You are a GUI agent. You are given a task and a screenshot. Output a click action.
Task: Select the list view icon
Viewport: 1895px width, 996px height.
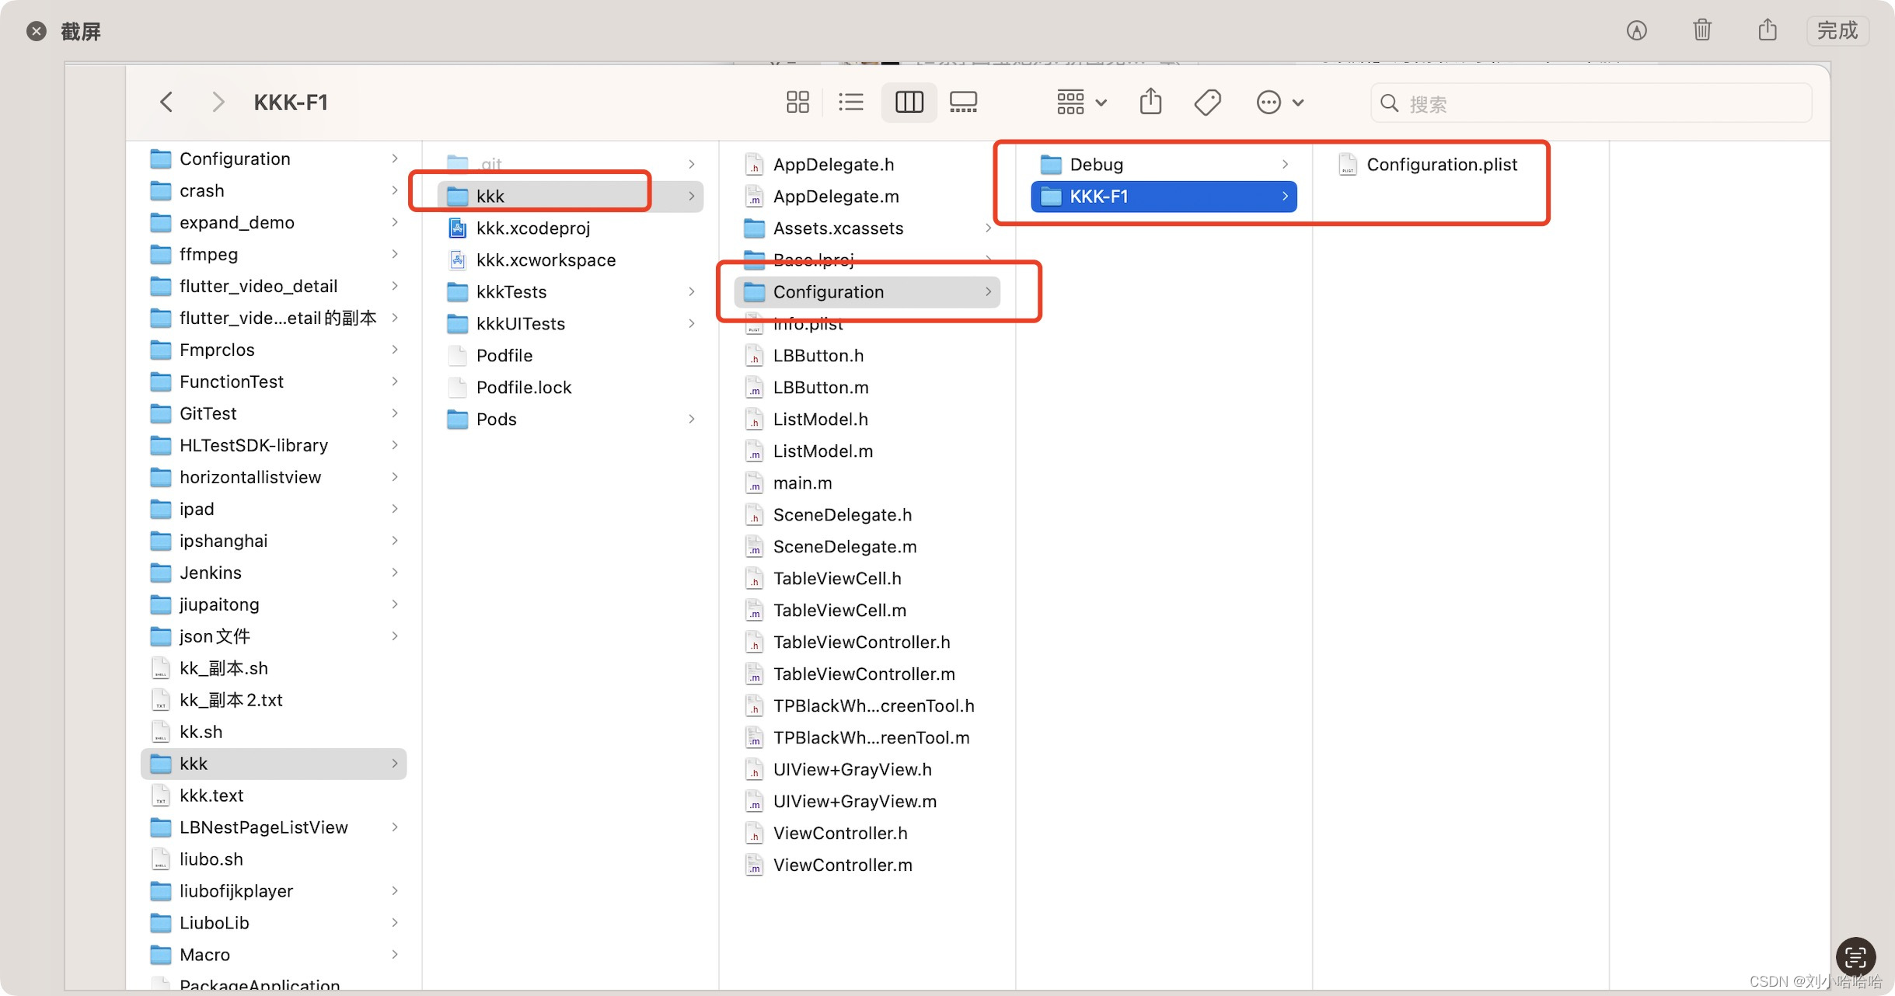(851, 102)
